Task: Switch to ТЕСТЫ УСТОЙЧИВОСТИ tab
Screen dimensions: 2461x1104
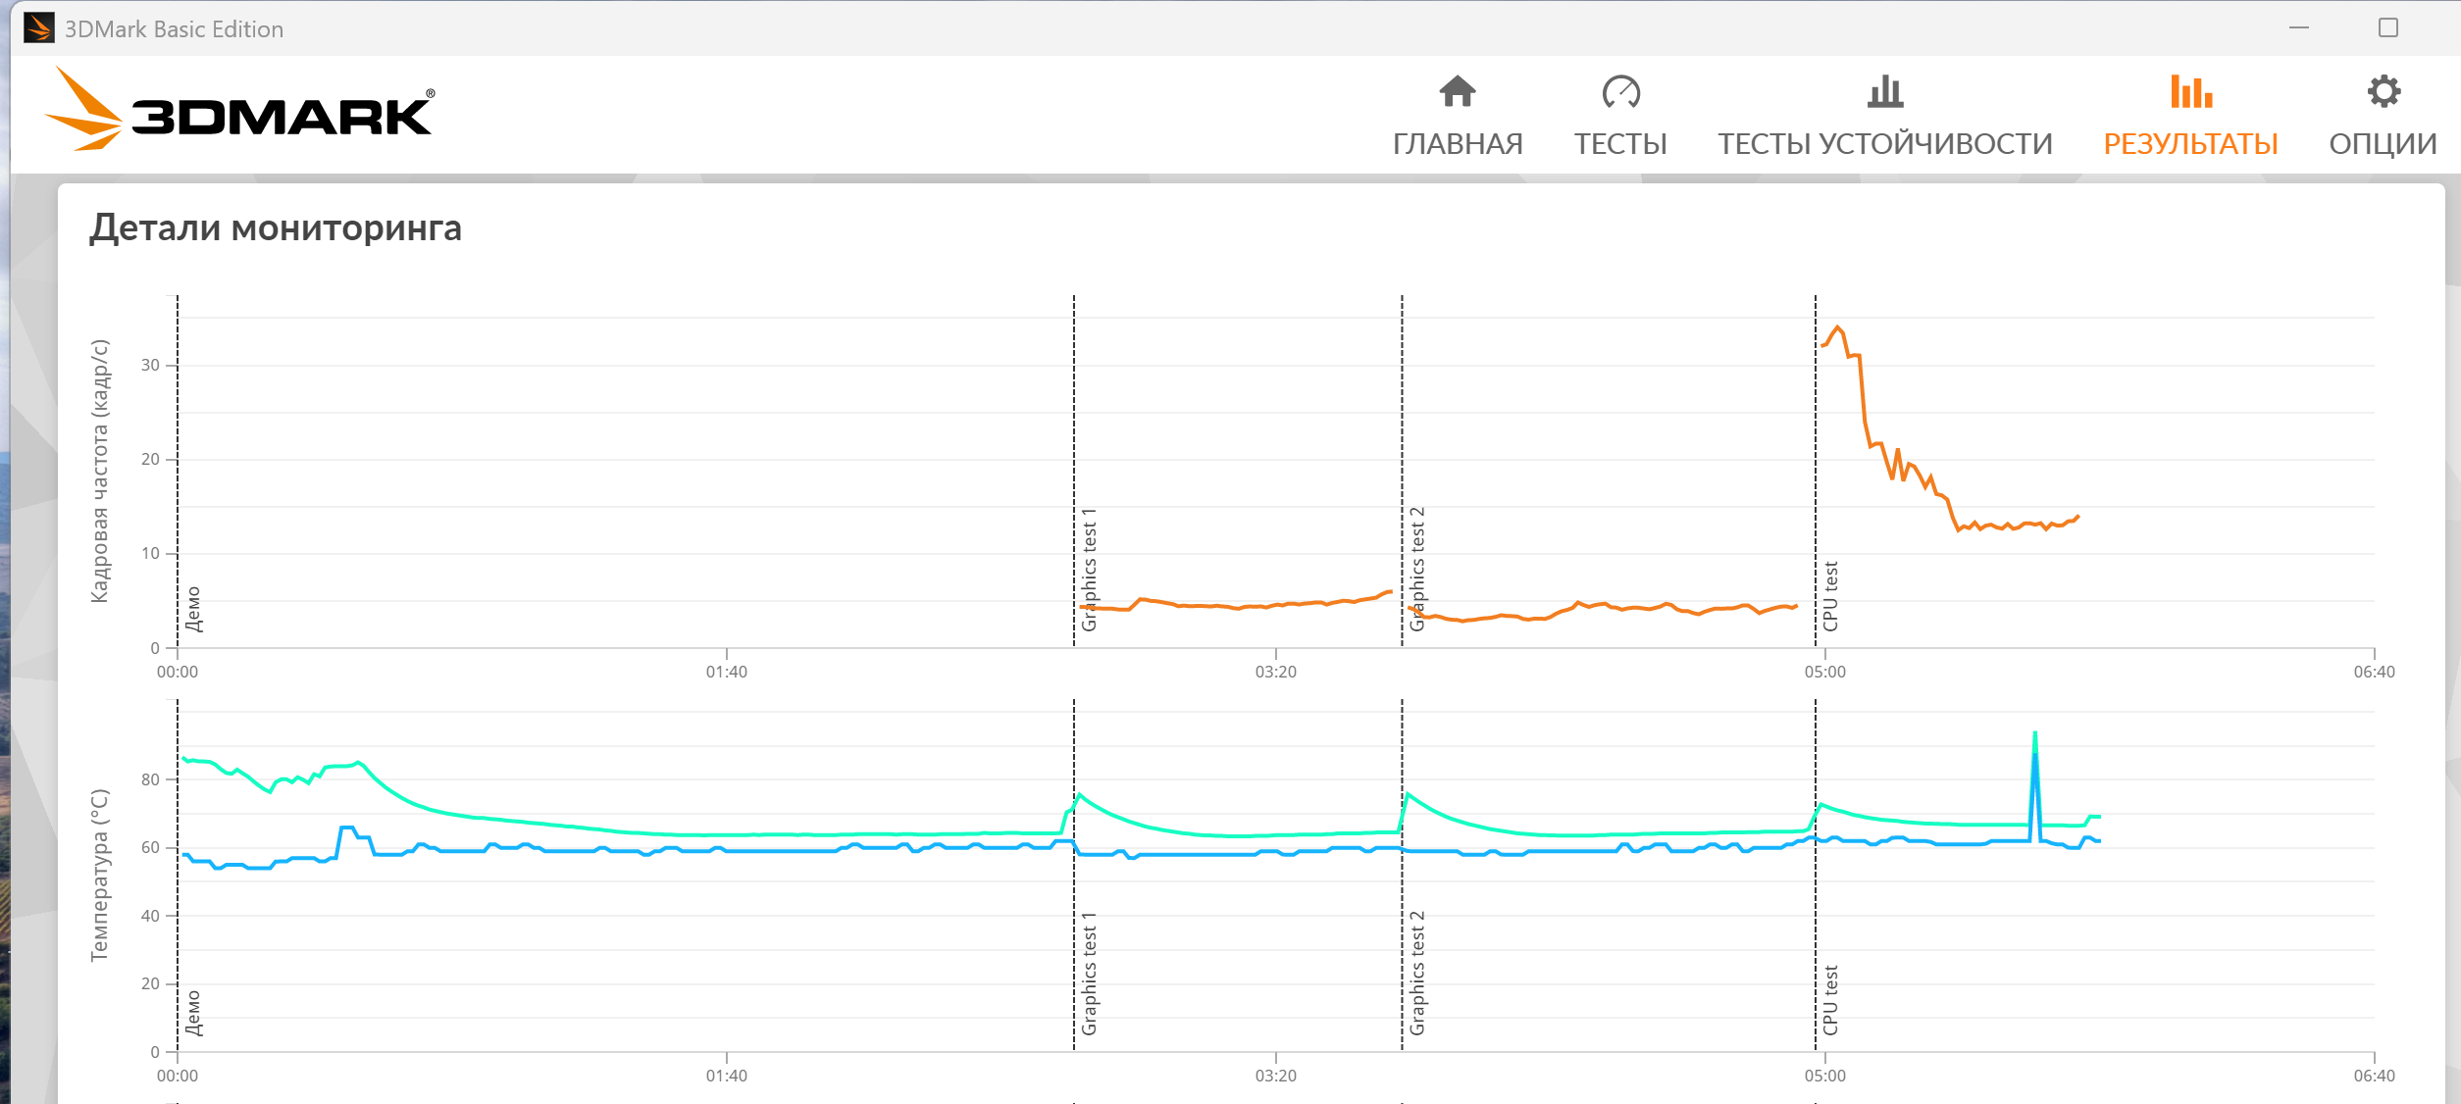Action: point(1884,144)
